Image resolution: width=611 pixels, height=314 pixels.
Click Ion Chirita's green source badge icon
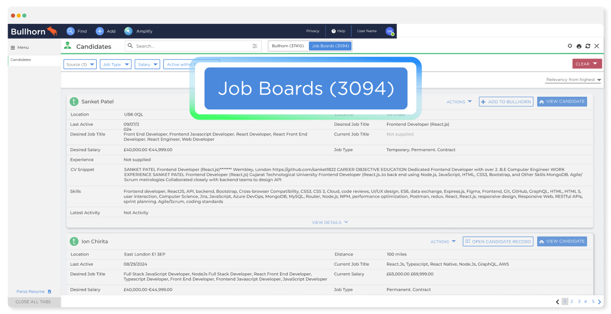pyautogui.click(x=74, y=241)
